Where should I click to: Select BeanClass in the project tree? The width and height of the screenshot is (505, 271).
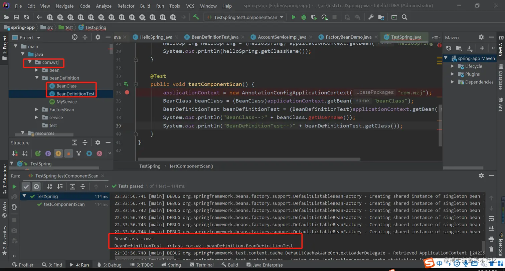(66, 86)
